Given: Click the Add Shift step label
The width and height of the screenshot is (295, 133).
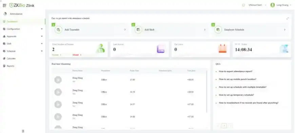Looking at the screenshot, I should (150, 30).
